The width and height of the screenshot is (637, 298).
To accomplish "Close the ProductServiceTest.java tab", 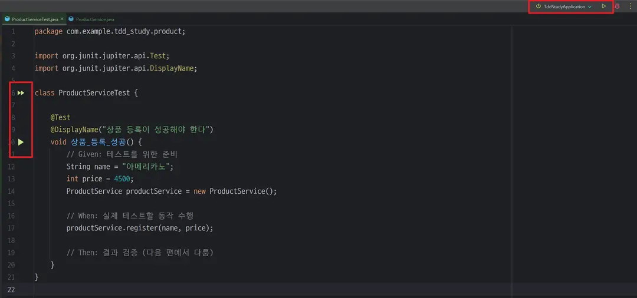I will click(x=62, y=19).
